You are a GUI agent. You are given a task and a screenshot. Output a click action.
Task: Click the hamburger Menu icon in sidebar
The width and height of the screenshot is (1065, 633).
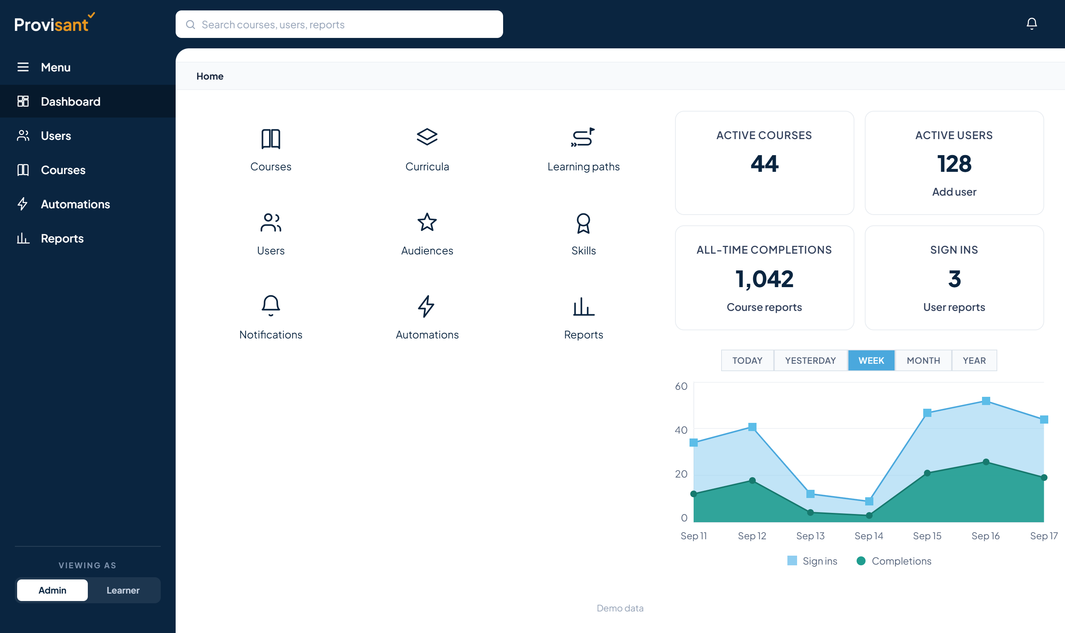(x=23, y=67)
